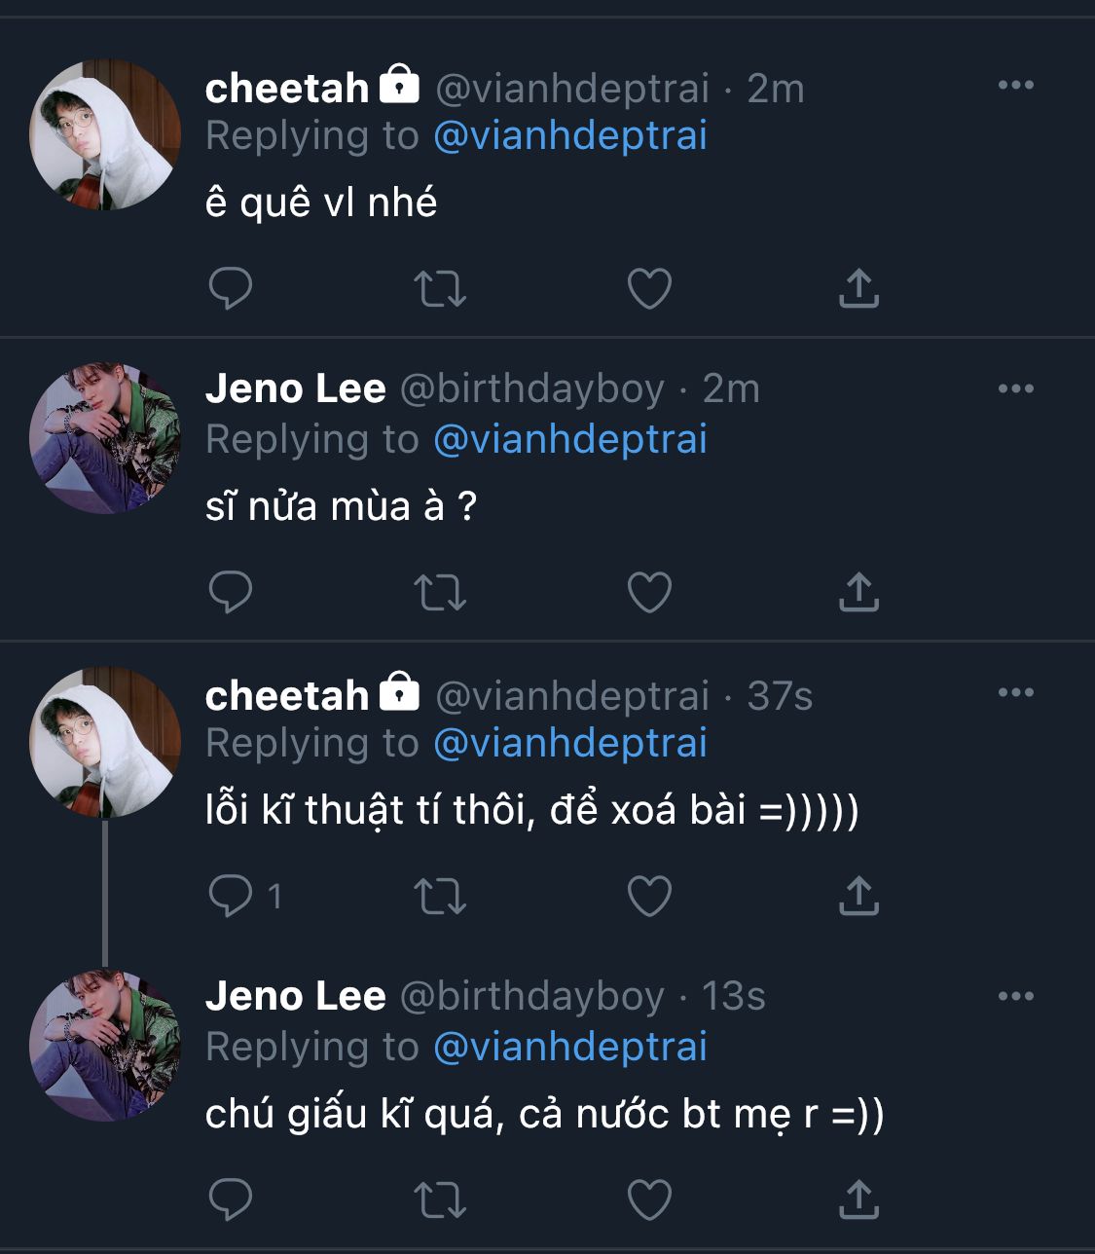This screenshot has height=1254, width=1095.
Task: Like cheetah's "lỗi kĩ thuật" tweet
Action: tap(649, 896)
